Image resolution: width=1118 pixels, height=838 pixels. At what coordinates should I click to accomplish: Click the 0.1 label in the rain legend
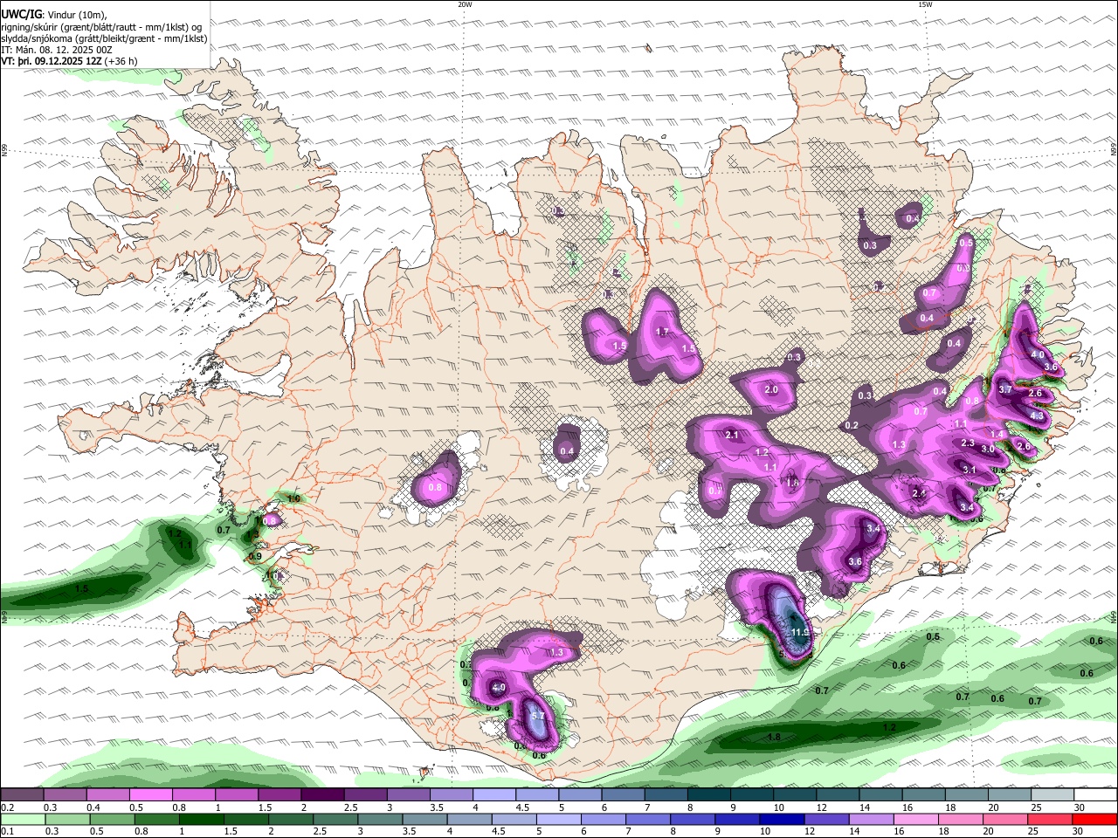click(8, 831)
